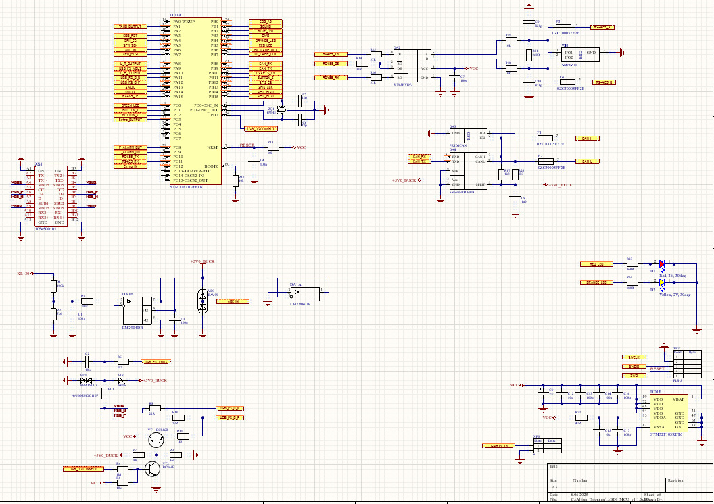The image size is (714, 504).
Task: Click the BUTTON_1 net label
Action: pyautogui.click(x=130, y=110)
